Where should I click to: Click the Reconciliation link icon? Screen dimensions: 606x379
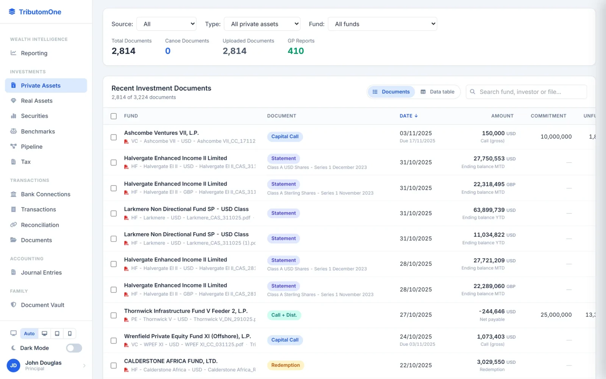(x=14, y=225)
